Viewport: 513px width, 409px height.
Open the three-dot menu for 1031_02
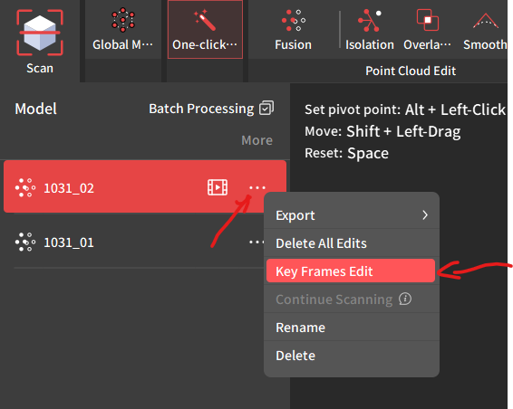point(257,188)
